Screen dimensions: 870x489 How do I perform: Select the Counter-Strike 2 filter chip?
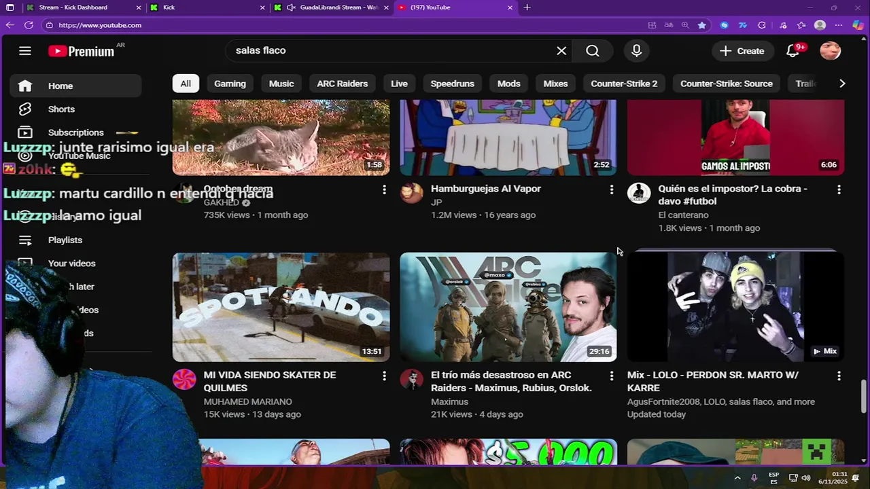pyautogui.click(x=624, y=84)
